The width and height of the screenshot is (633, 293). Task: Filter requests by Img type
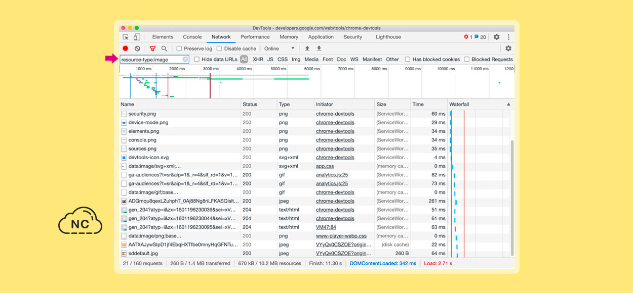296,60
